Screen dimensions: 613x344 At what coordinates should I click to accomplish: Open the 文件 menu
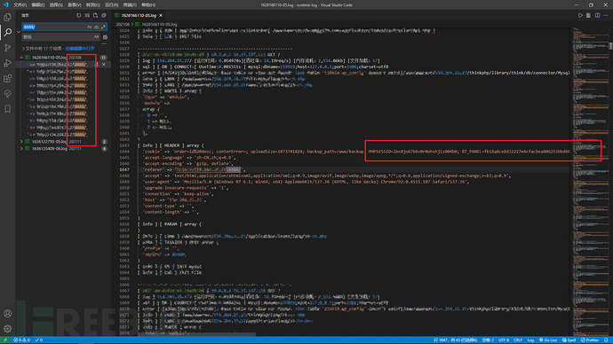pyautogui.click(x=20, y=5)
